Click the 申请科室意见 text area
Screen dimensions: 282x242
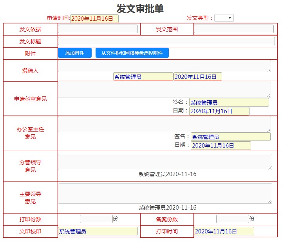click(x=164, y=90)
